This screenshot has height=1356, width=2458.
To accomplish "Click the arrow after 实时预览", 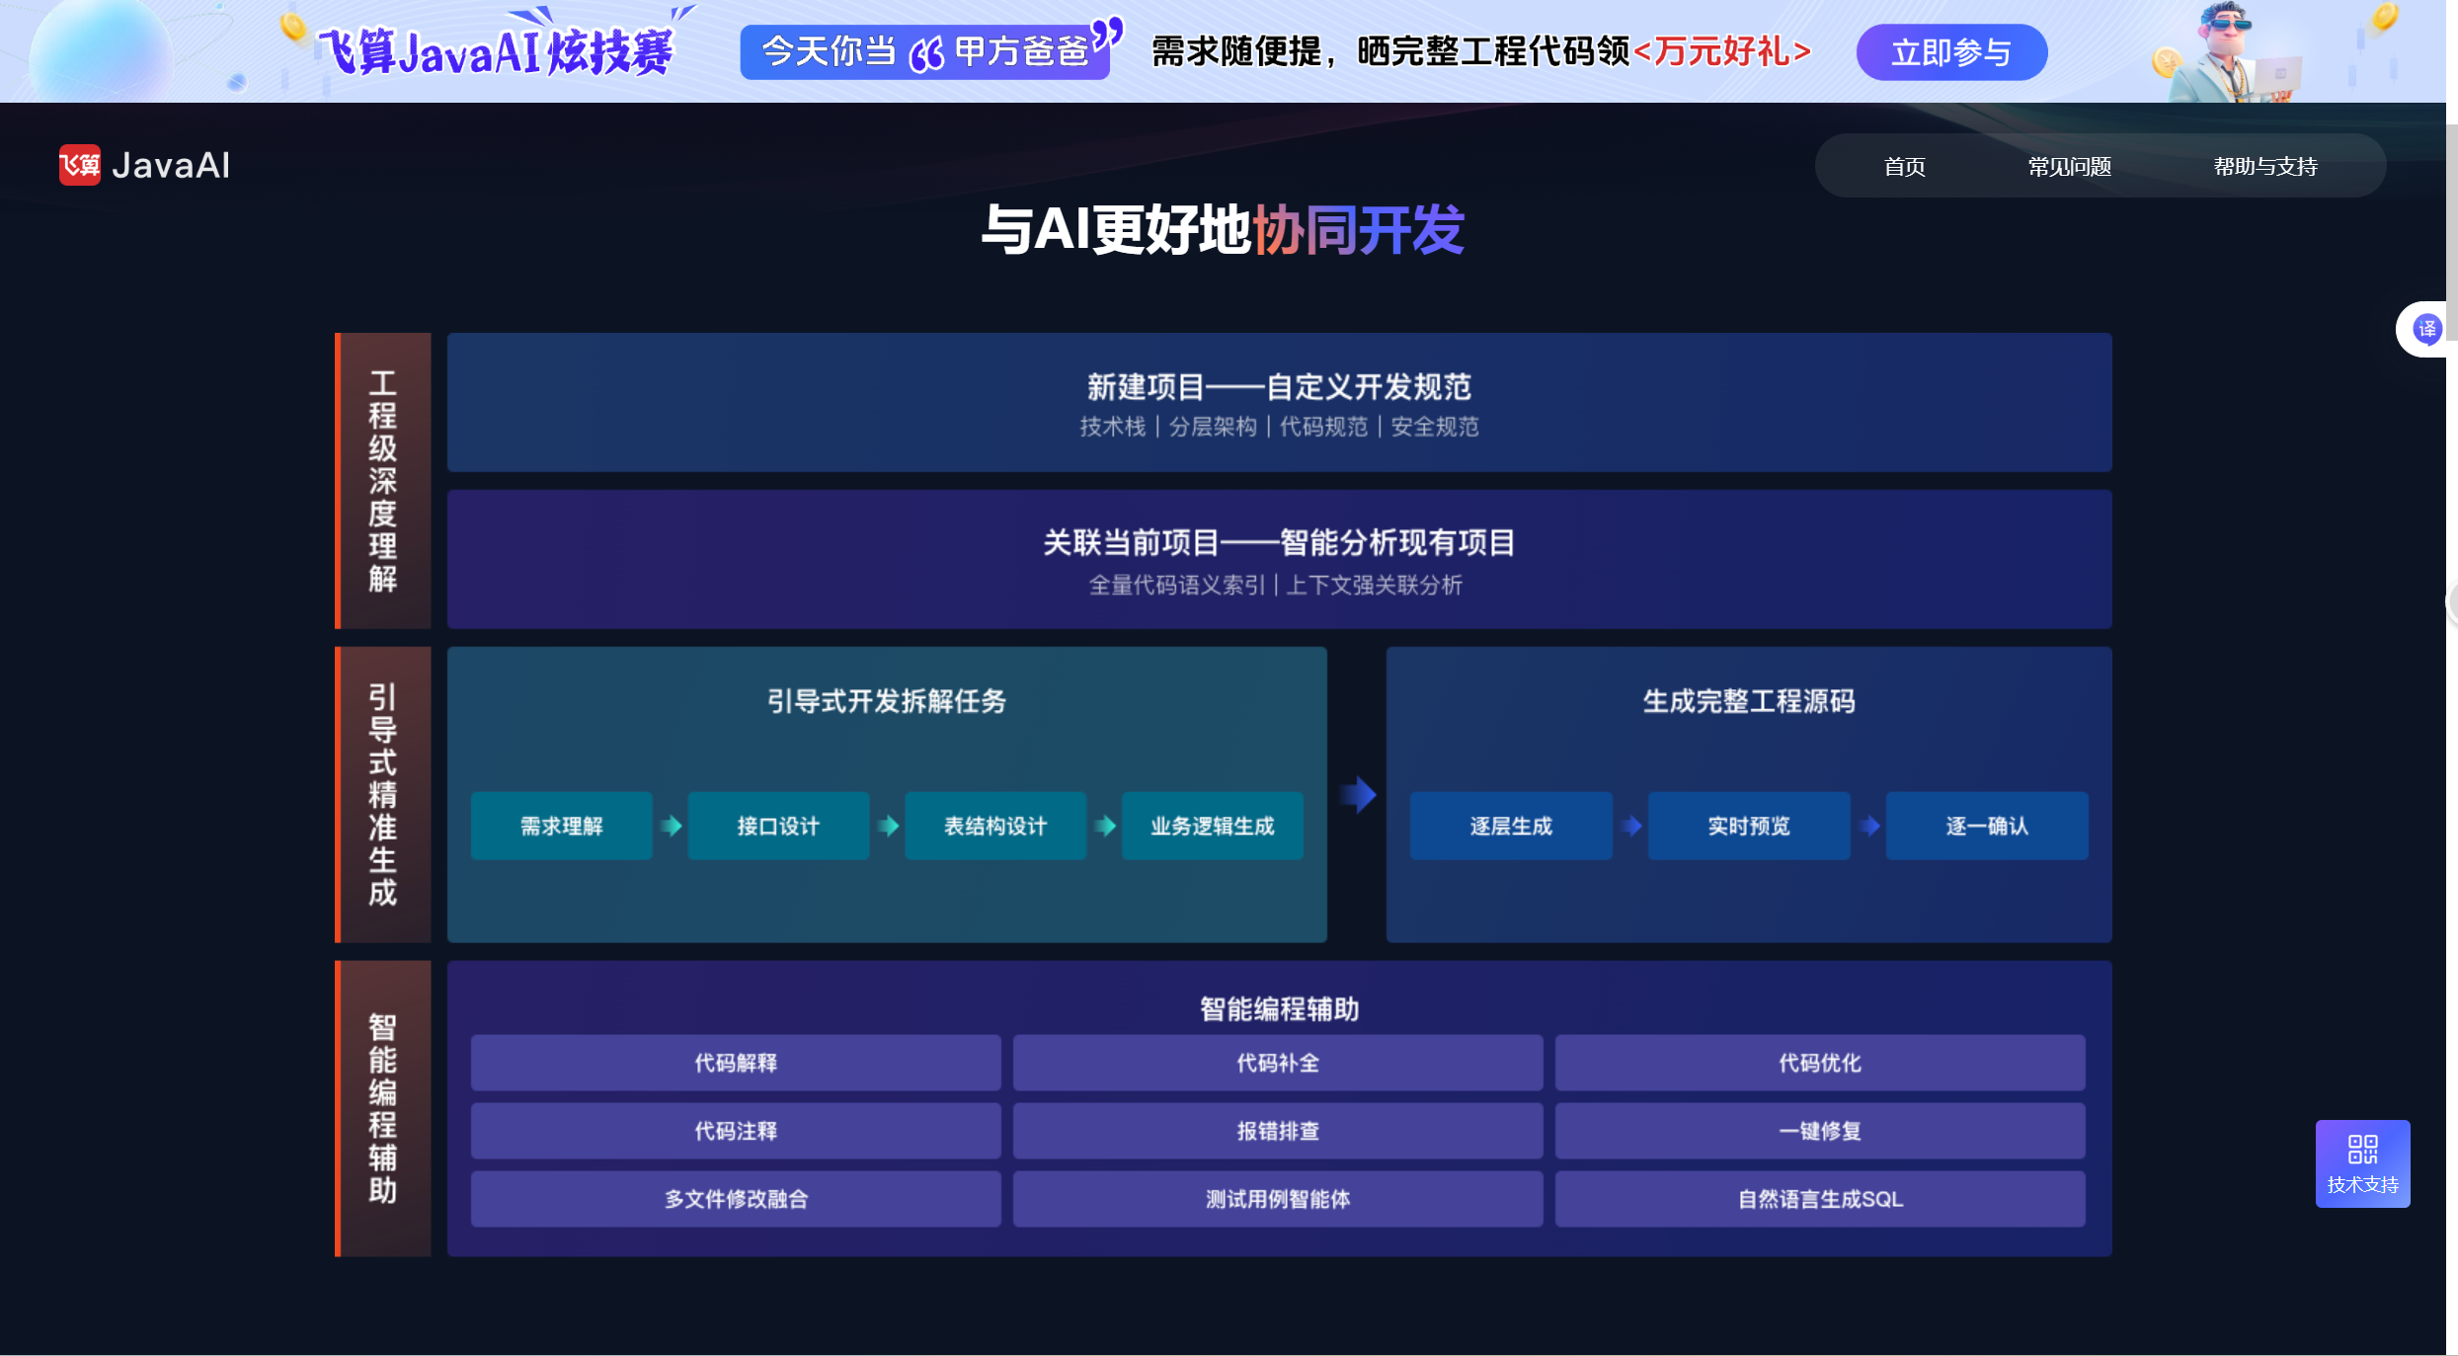I will 1869,826.
